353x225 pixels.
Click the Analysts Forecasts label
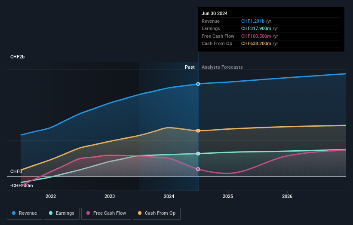(x=222, y=67)
